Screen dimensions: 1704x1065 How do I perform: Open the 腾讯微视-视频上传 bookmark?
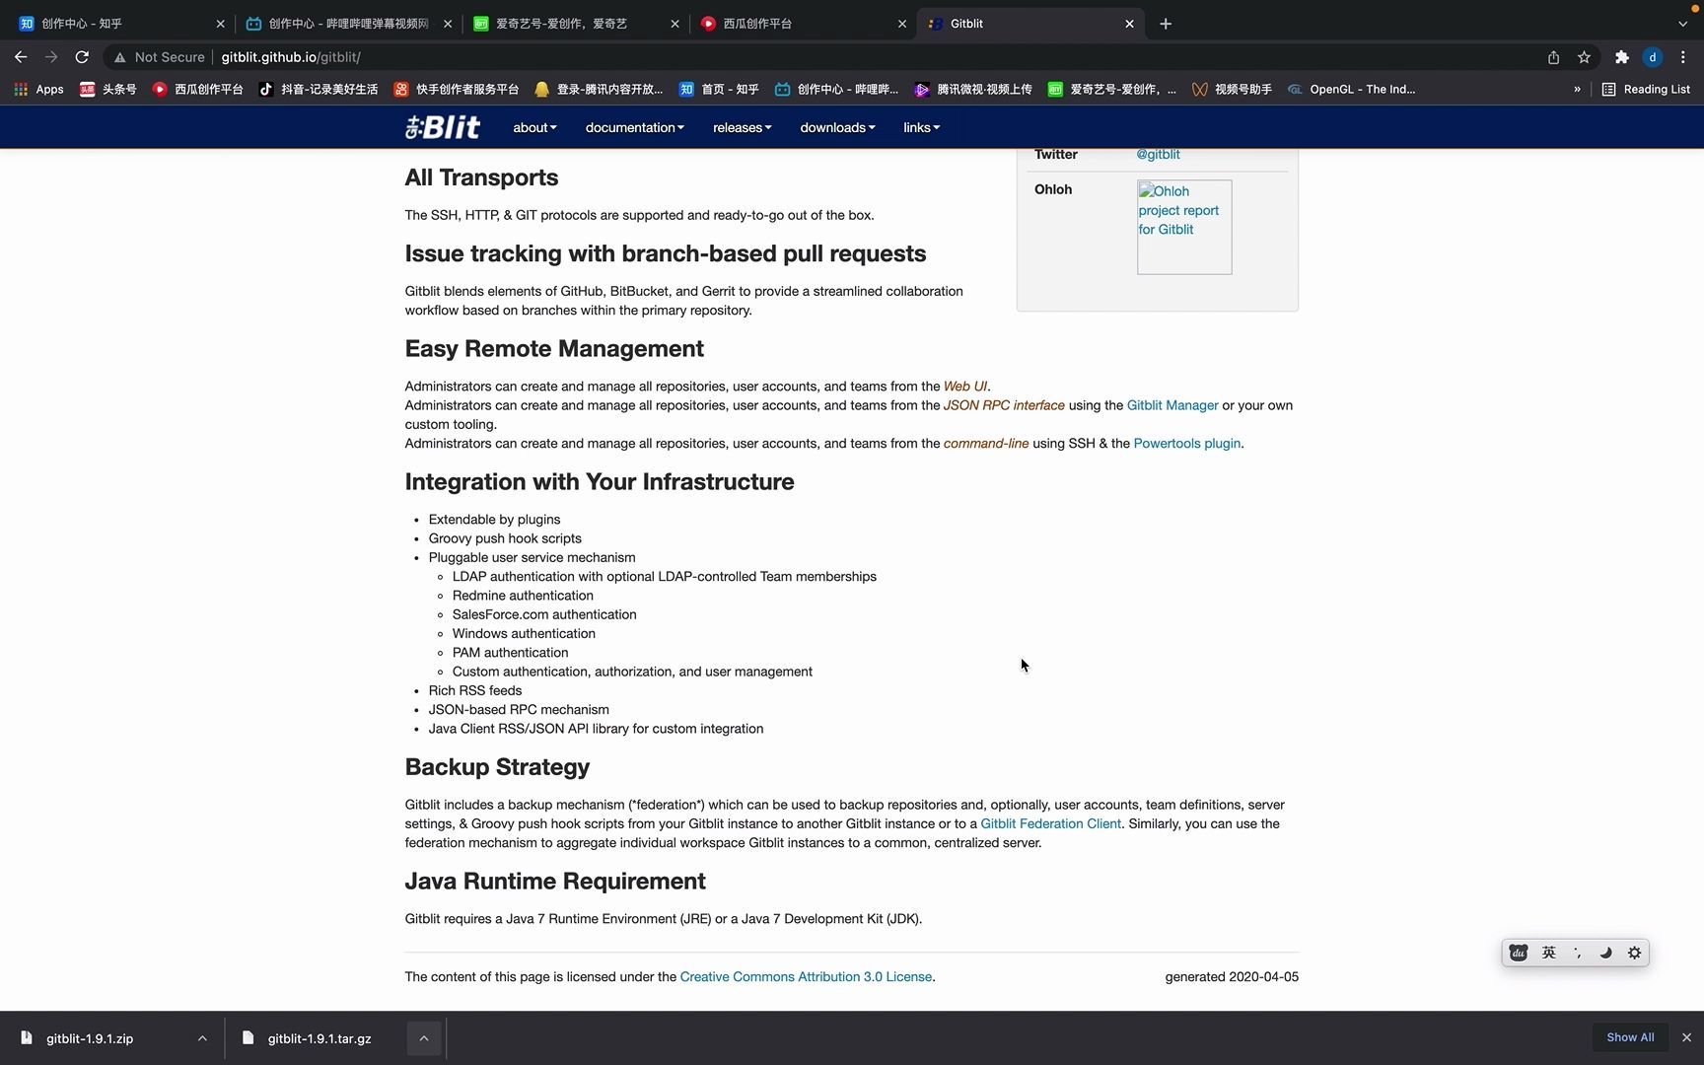972,89
